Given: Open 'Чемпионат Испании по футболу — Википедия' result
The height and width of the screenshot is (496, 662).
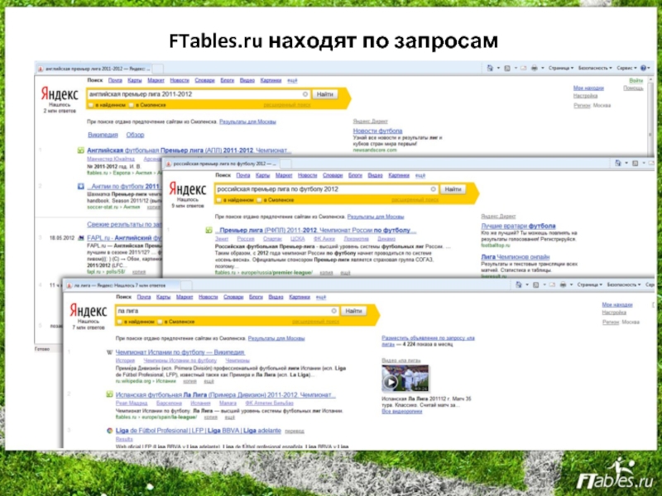Looking at the screenshot, I should point(180,352).
